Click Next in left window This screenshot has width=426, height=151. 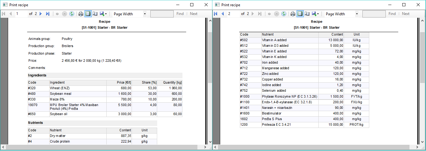194,14
